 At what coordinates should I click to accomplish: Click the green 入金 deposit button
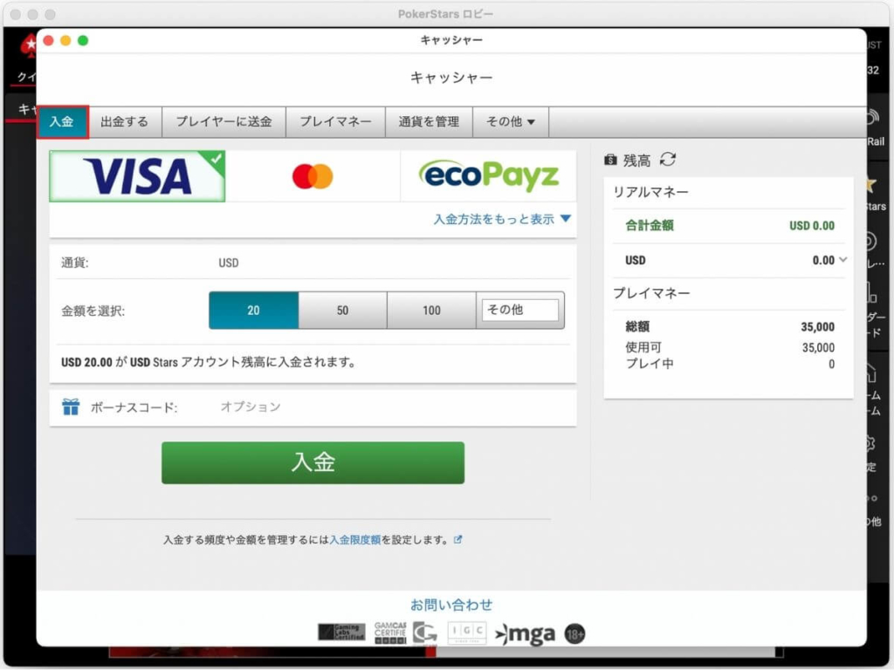click(313, 462)
